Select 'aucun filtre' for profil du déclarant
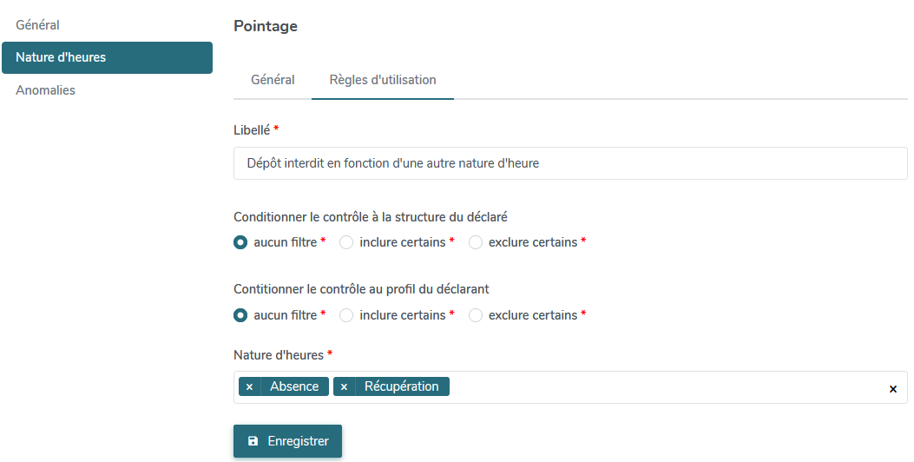914x462 pixels. coord(240,315)
